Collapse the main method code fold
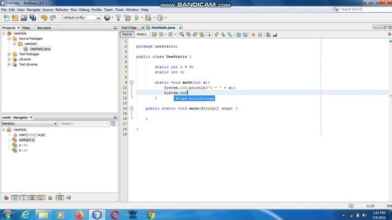This screenshot has width=392, height=220. click(x=132, y=108)
